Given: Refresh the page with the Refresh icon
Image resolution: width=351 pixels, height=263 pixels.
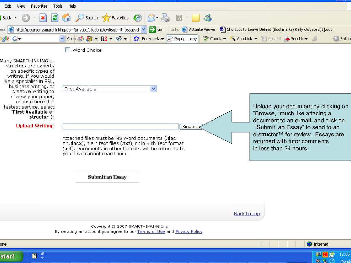Looking at the screenshot, I should click(55, 18).
